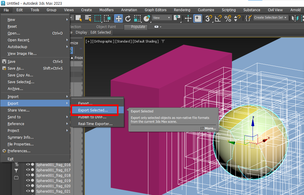Click the viewport [+] general menu
Image resolution: width=304 pixels, height=195 pixels.
(x=88, y=41)
